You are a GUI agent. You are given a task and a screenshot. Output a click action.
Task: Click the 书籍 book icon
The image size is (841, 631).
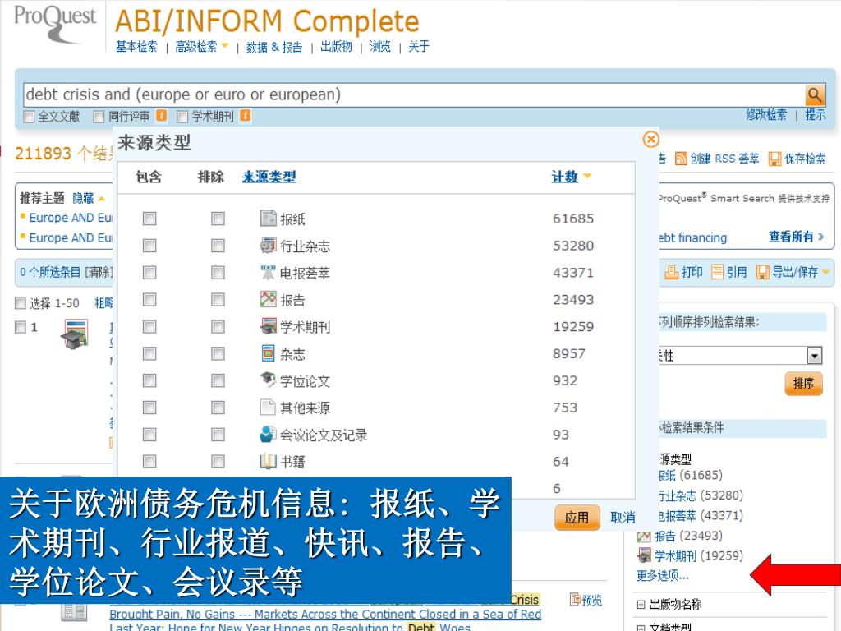(x=268, y=461)
